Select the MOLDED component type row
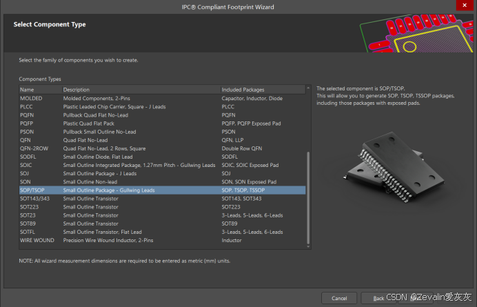The height and width of the screenshot is (307, 477). click(163, 99)
